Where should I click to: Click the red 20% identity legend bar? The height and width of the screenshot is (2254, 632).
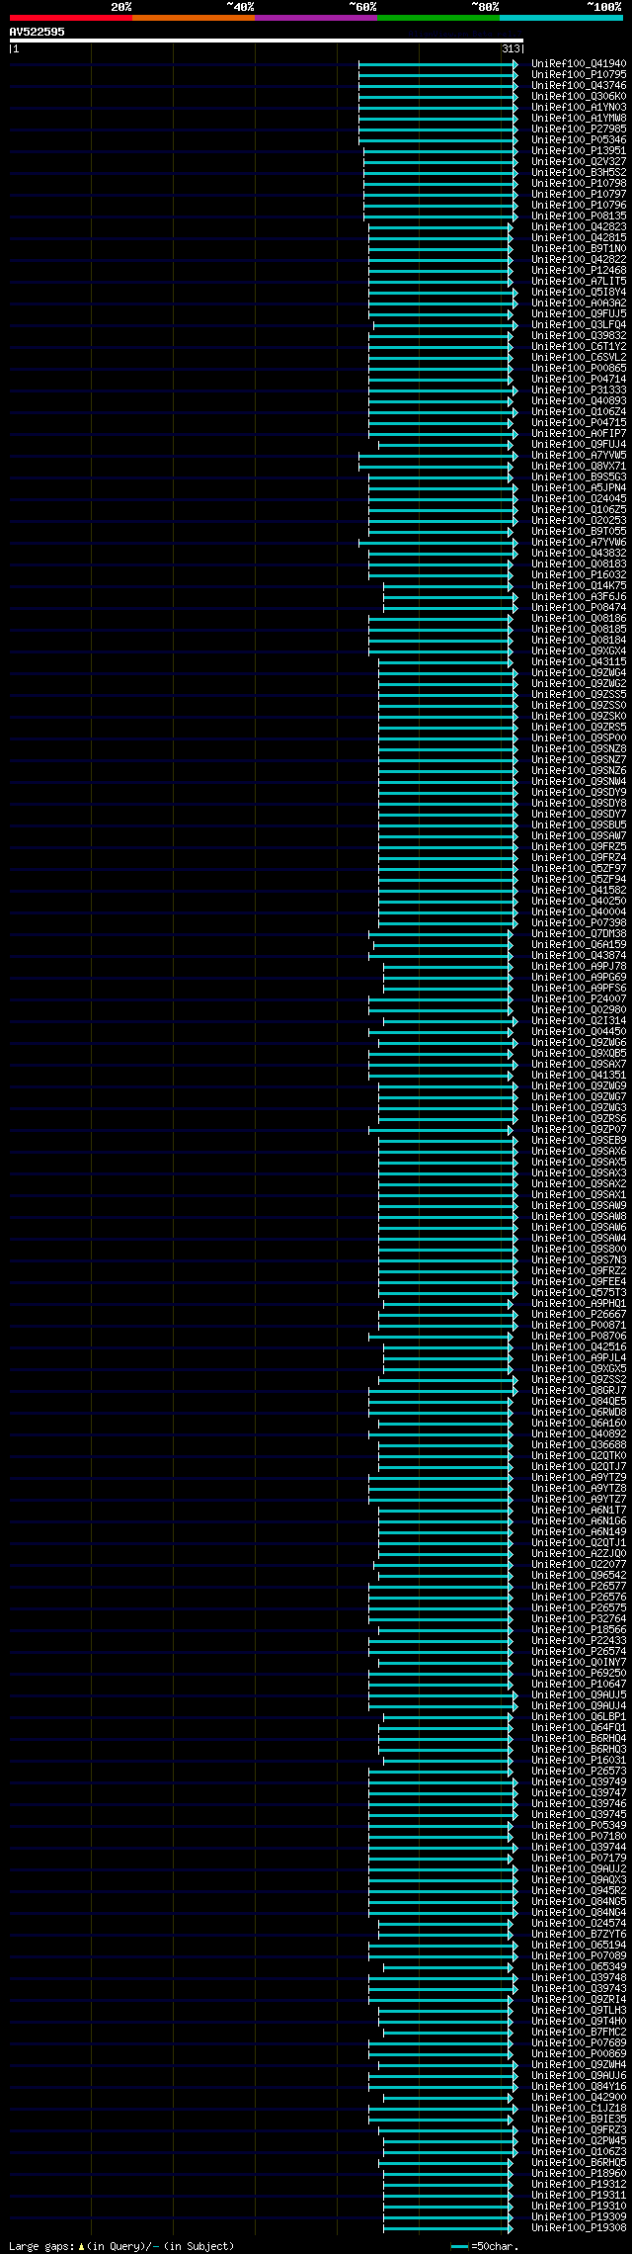click(x=71, y=18)
